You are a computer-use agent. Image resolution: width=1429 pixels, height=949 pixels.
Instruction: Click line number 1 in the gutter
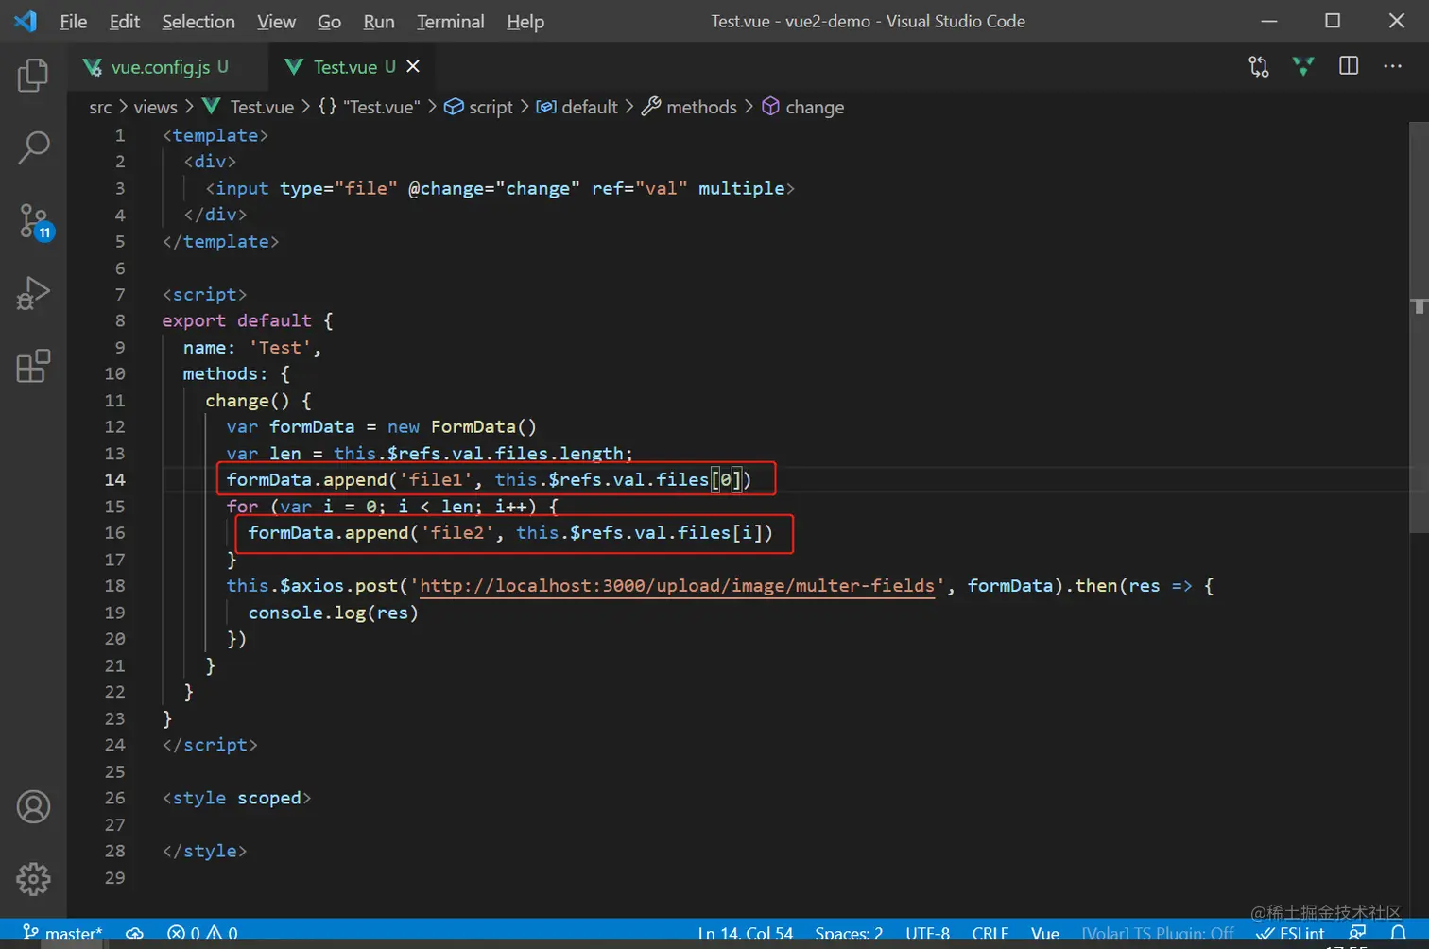pos(120,135)
